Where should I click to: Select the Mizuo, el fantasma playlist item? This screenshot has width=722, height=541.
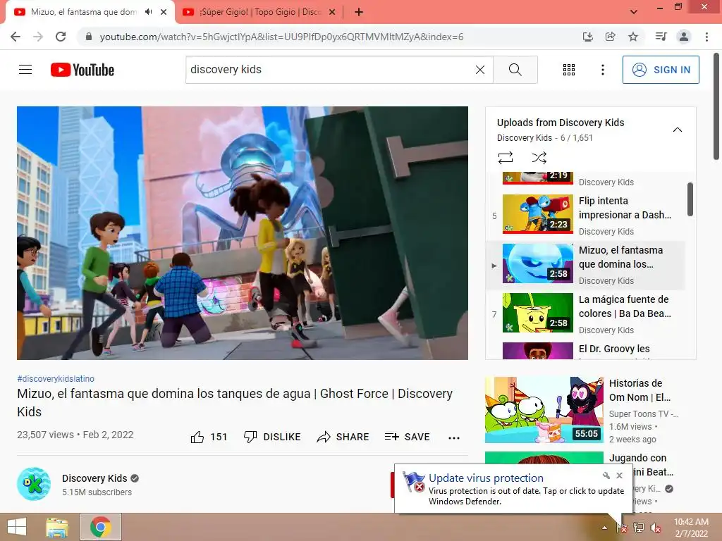click(x=586, y=265)
